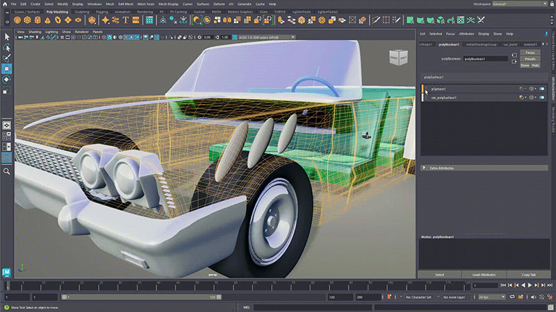Open the No Character Set dropdown
This screenshot has width=556, height=312.
(420, 297)
